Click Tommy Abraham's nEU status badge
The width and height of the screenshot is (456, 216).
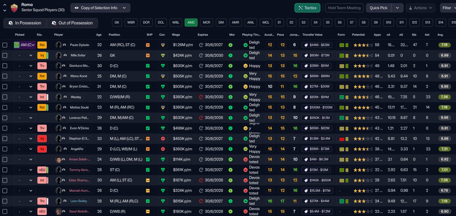tap(42, 170)
